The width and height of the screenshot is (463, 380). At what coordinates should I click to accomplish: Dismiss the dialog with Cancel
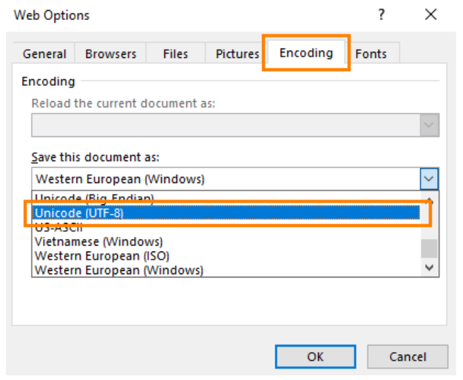pyautogui.click(x=408, y=357)
